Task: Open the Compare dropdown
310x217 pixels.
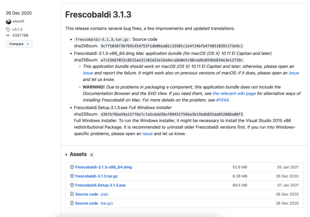Action: 19,44
